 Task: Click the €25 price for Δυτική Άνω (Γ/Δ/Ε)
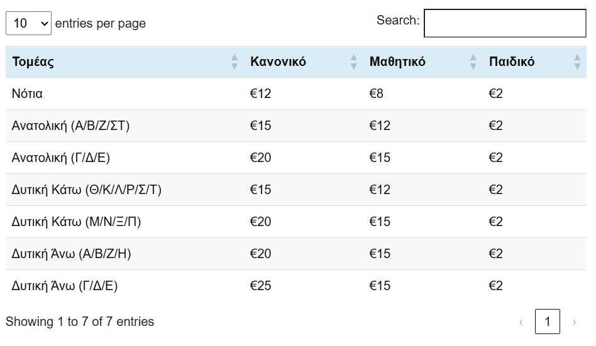(x=261, y=286)
